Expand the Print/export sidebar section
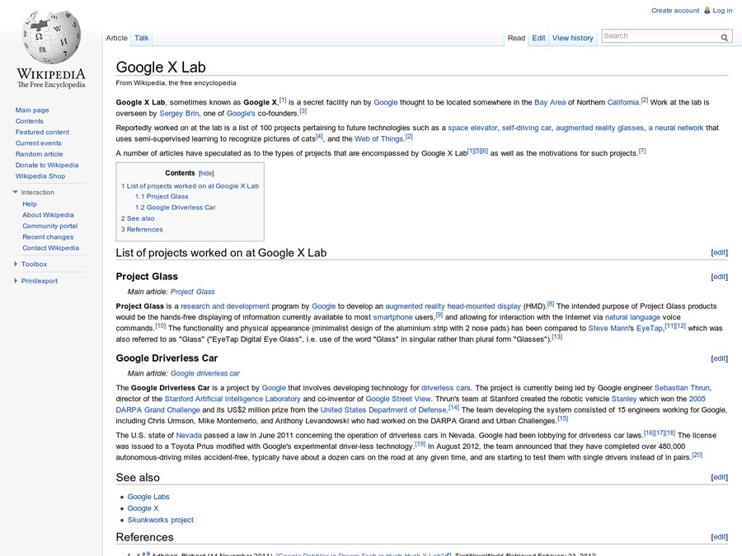This screenshot has height=556, width=742. point(14,279)
